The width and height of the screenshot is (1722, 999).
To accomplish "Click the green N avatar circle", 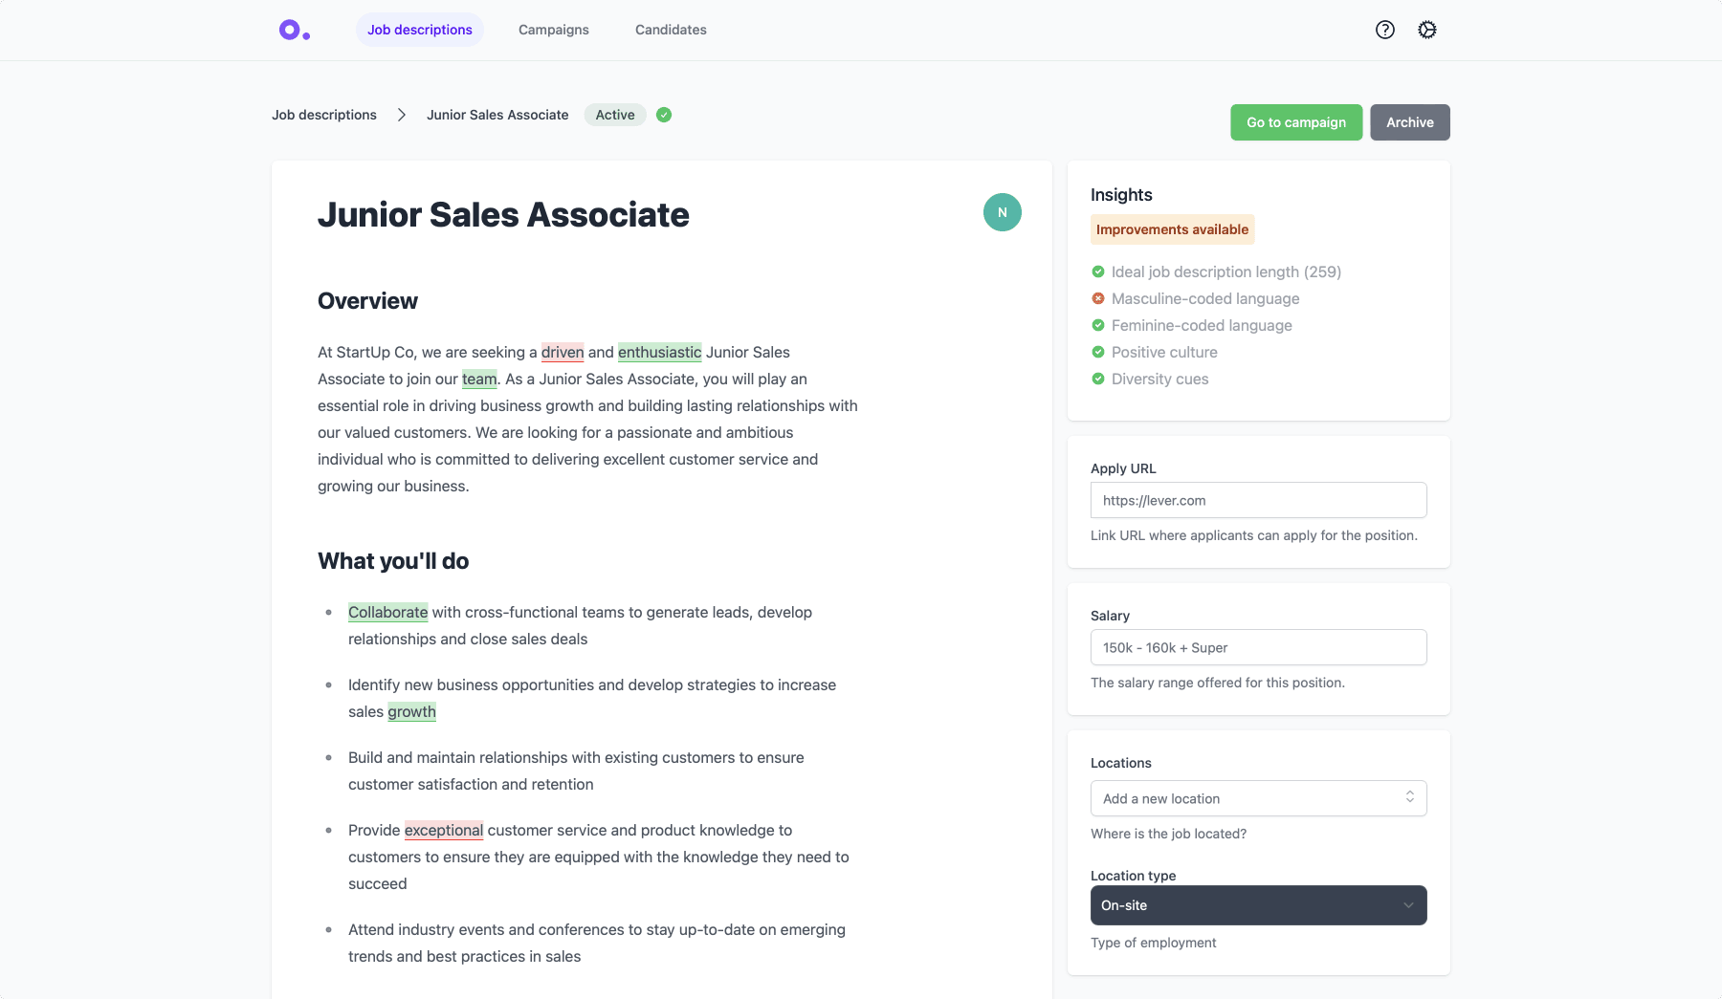I will [x=1002, y=212].
